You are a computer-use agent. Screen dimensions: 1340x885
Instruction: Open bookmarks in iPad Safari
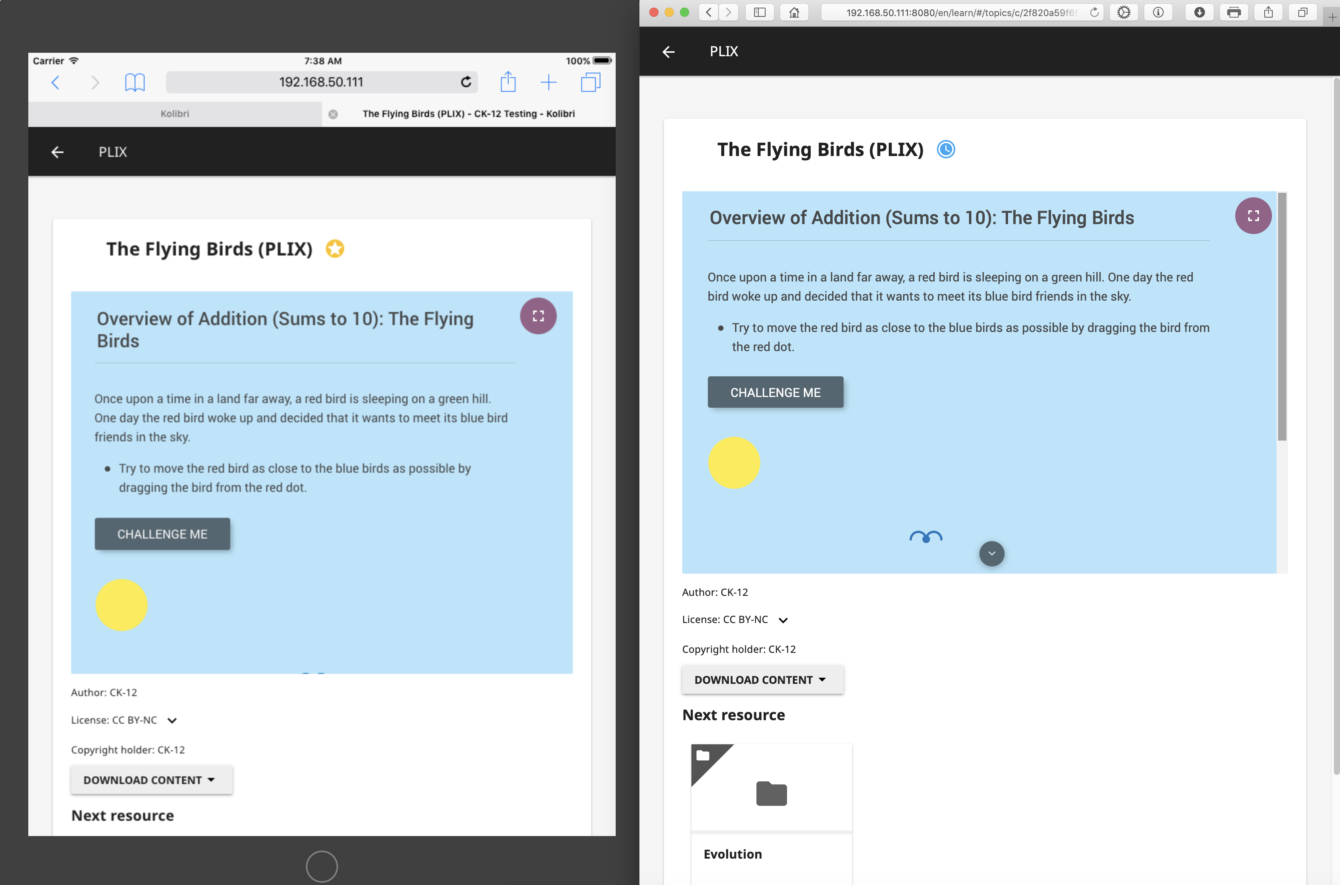point(135,82)
